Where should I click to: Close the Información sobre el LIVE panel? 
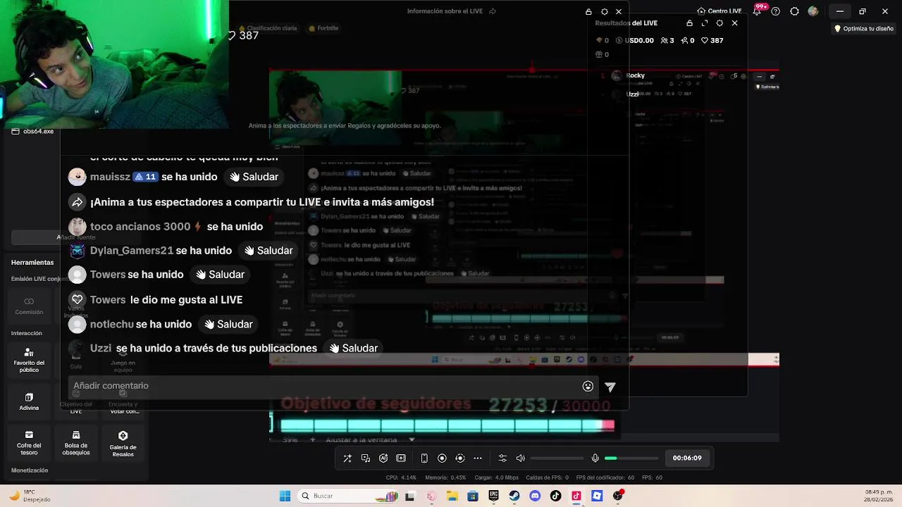(x=619, y=12)
